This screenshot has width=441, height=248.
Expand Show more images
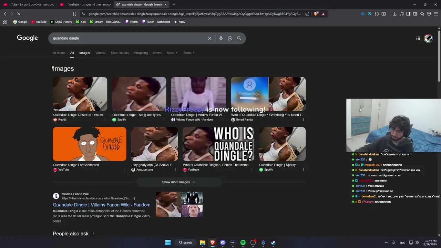point(179,182)
